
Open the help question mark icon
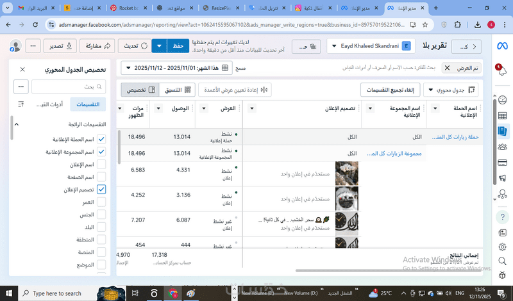pos(502,217)
